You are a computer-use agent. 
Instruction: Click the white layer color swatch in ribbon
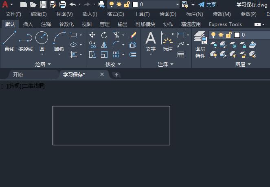[x=237, y=35]
